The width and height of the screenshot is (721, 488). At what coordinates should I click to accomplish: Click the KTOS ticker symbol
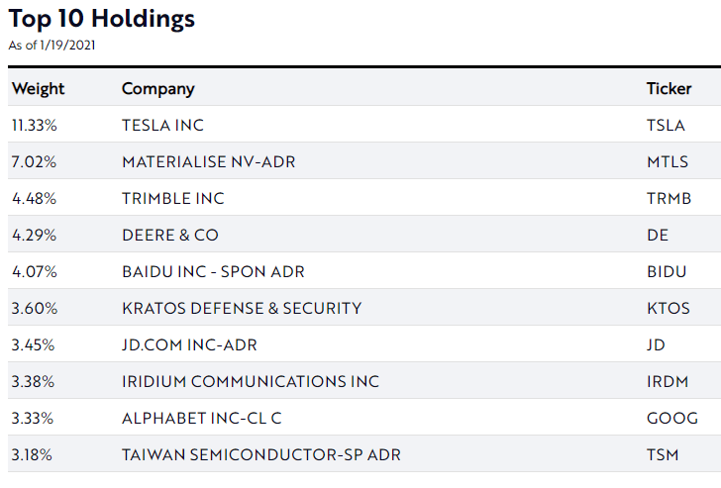(669, 308)
